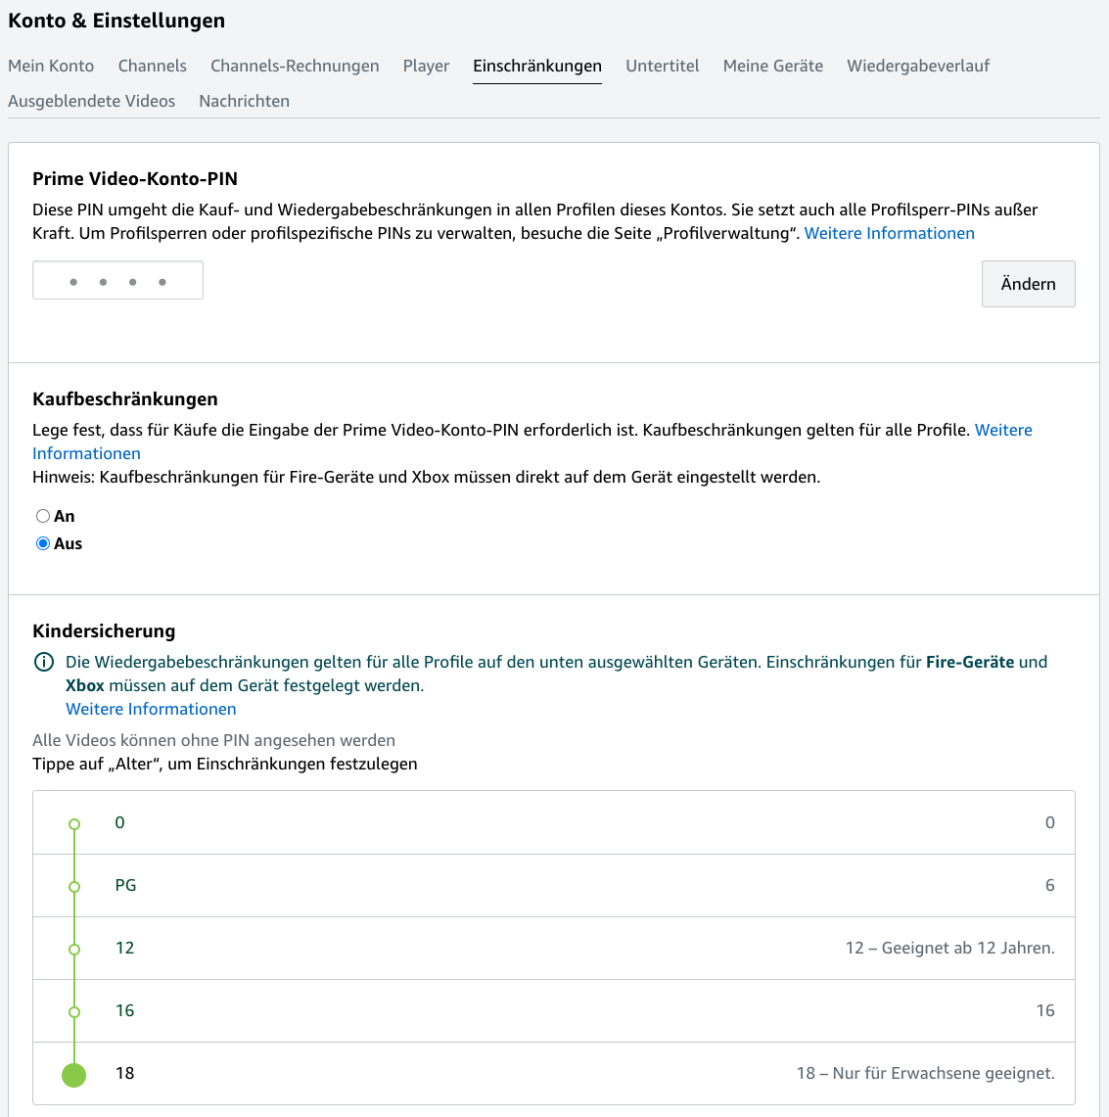Click the Prime Video PIN input field
This screenshot has width=1109, height=1117.
click(117, 280)
